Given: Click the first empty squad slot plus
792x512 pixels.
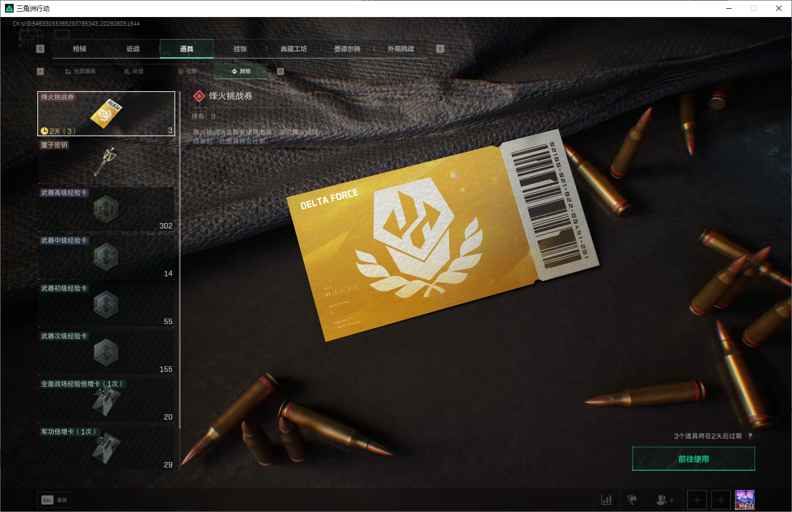Looking at the screenshot, I should 697,500.
